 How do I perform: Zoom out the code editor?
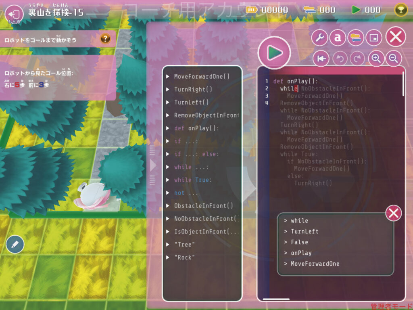pyautogui.click(x=393, y=59)
